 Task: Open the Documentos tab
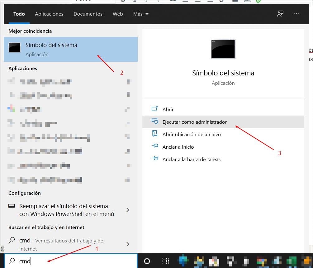pos(88,14)
